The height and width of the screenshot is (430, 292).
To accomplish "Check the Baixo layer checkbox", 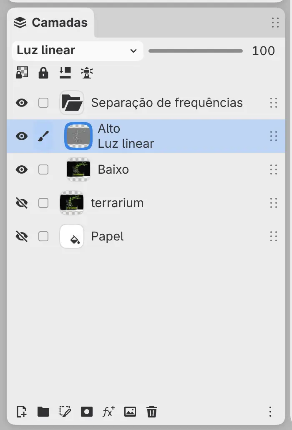I will (43, 169).
